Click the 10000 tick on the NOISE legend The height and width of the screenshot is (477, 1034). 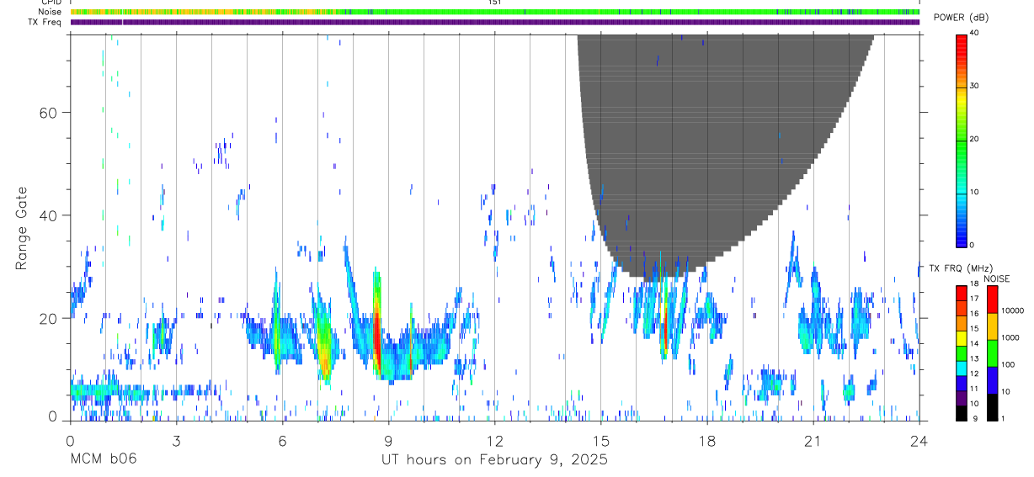(1012, 310)
